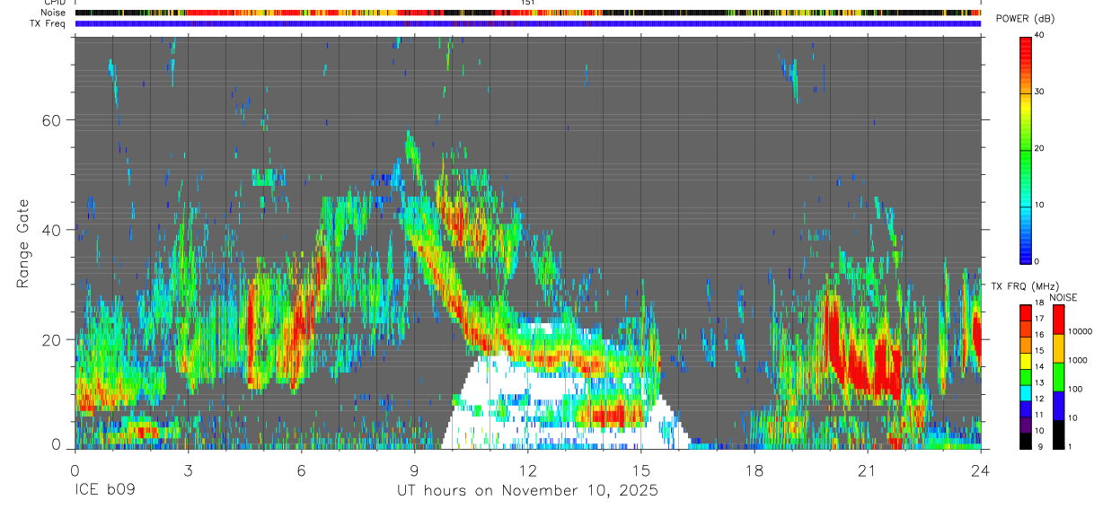Viewport: 1103px width, 509px height.
Task: Click the 11 label on the TX FRQ scale
Action: pyautogui.click(x=1039, y=415)
